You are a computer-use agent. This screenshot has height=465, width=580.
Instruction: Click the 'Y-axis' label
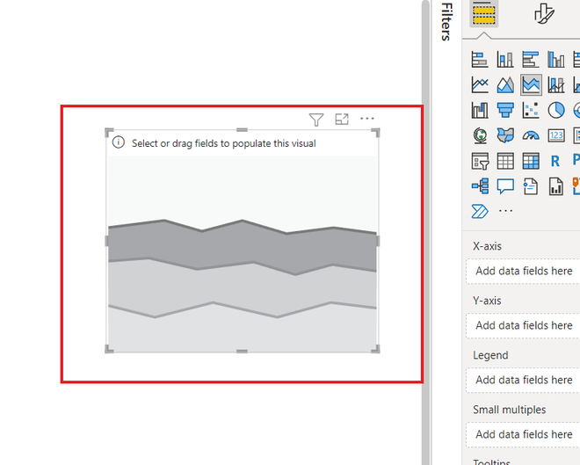click(487, 301)
